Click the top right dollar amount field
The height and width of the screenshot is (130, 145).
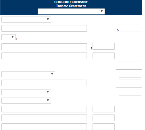coord(130,28)
